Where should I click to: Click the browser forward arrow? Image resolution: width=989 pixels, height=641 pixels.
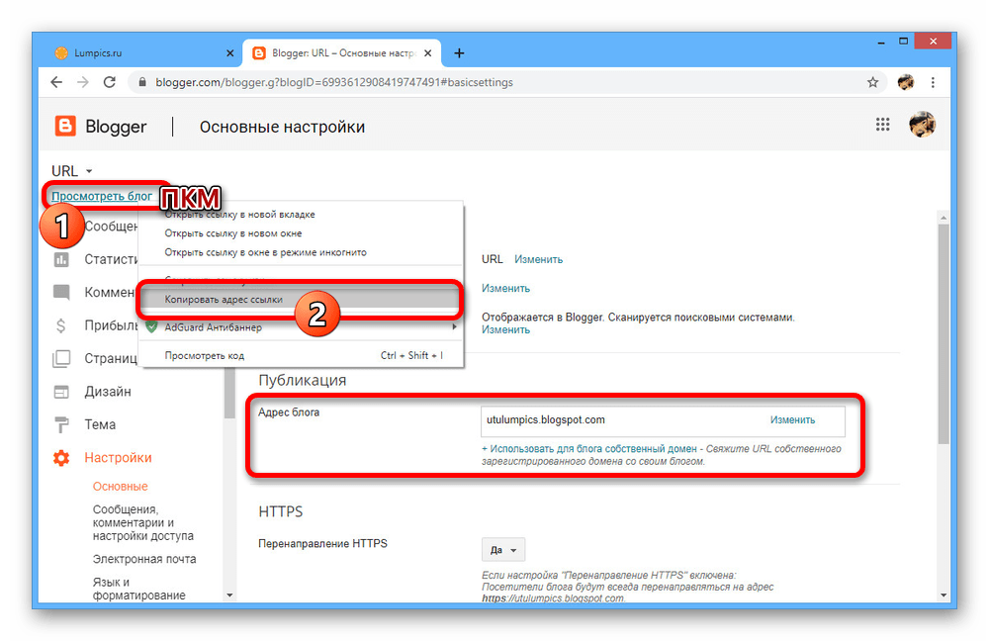point(83,82)
